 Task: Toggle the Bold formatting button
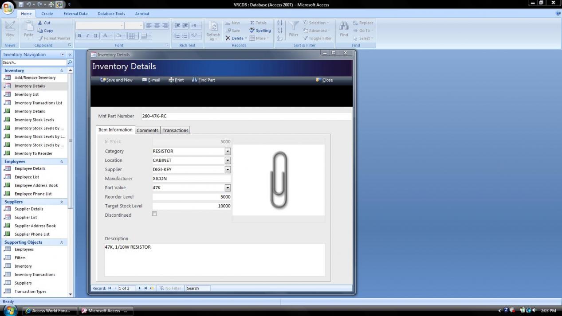80,36
